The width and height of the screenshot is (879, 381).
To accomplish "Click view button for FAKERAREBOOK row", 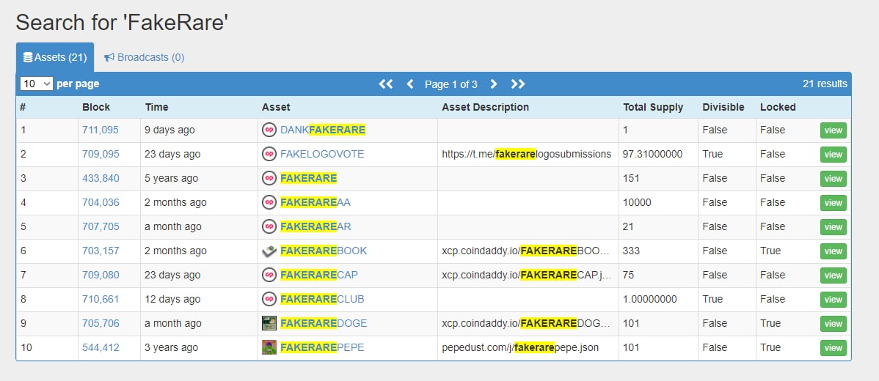I will tap(833, 251).
